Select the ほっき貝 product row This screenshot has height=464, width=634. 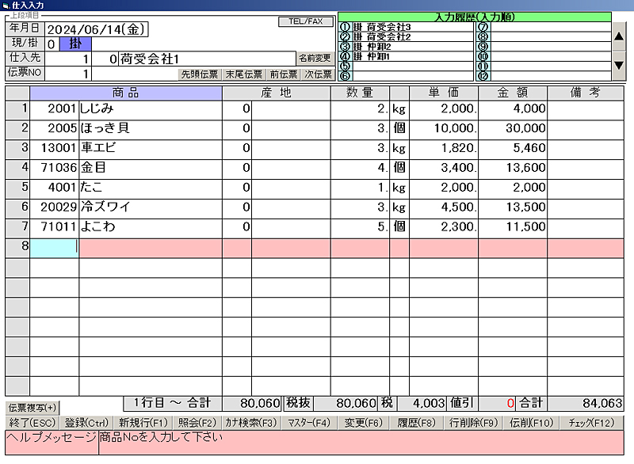(151, 128)
